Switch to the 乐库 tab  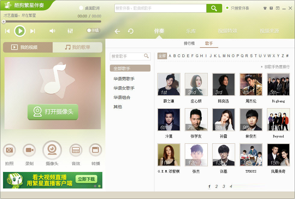pos(191,31)
